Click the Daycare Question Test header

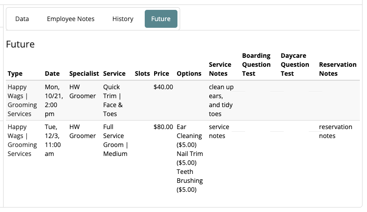[295, 65]
